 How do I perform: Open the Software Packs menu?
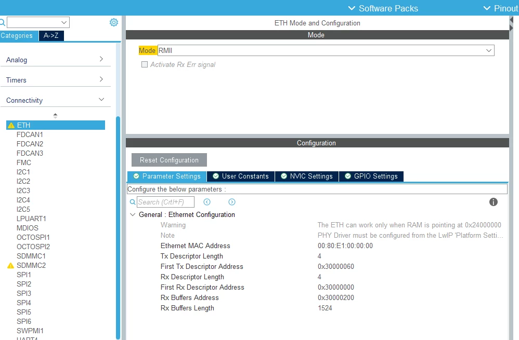tap(383, 8)
